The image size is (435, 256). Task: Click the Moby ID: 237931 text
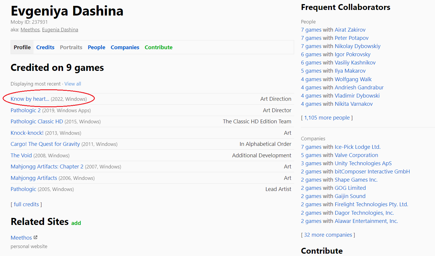click(x=29, y=22)
